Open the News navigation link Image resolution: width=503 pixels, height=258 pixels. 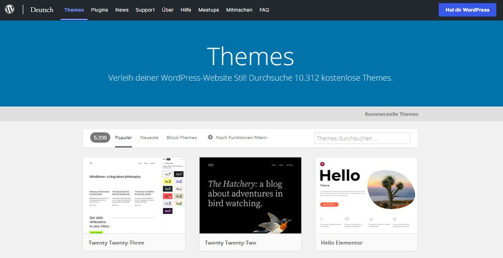[x=122, y=10]
